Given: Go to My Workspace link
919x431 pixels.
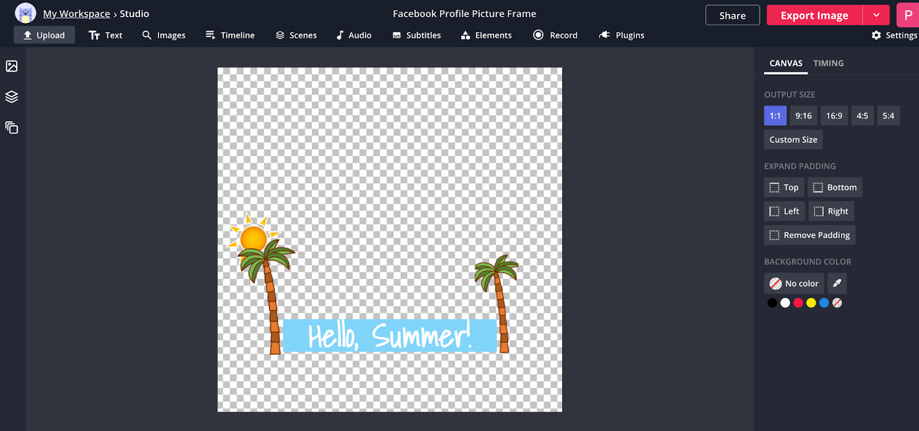Looking at the screenshot, I should 76,14.
